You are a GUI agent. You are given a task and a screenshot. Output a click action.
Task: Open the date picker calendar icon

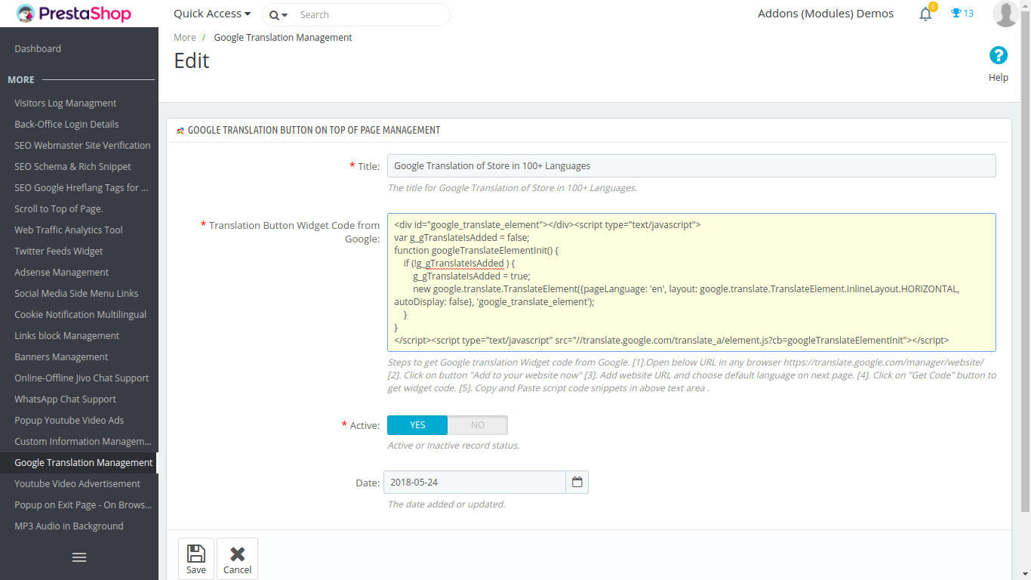click(577, 482)
